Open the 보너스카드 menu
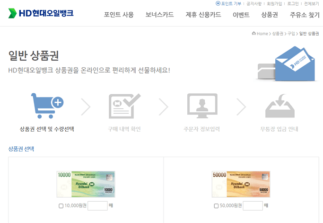 [x=159, y=15]
